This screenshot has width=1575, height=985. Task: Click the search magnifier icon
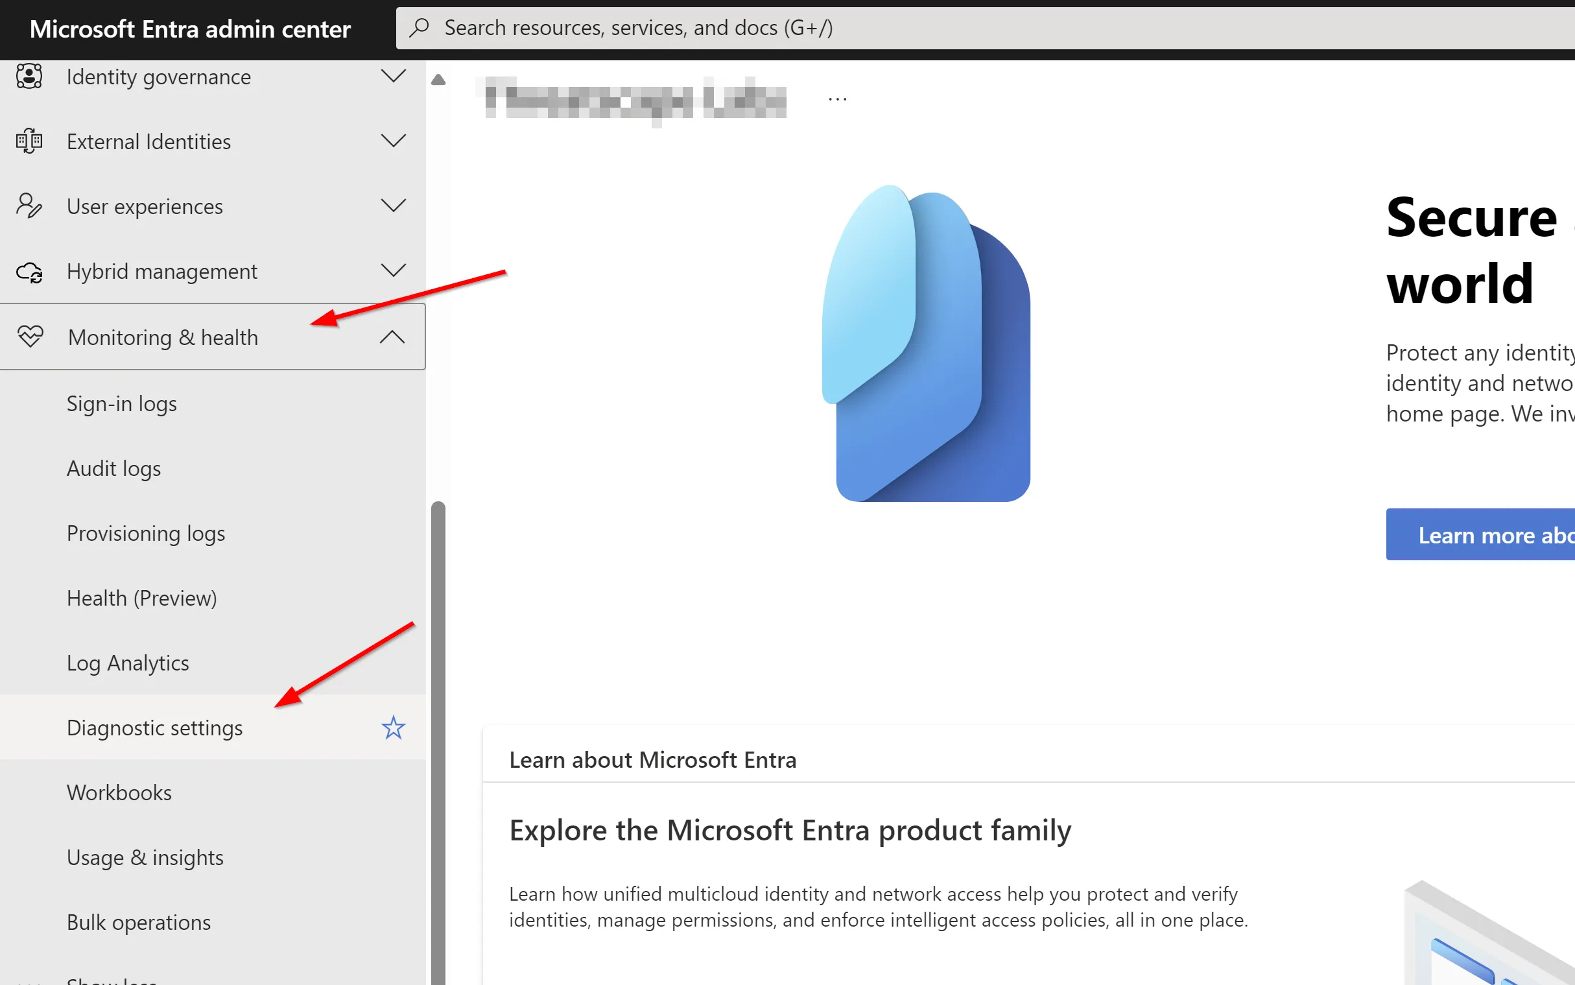[x=419, y=27]
